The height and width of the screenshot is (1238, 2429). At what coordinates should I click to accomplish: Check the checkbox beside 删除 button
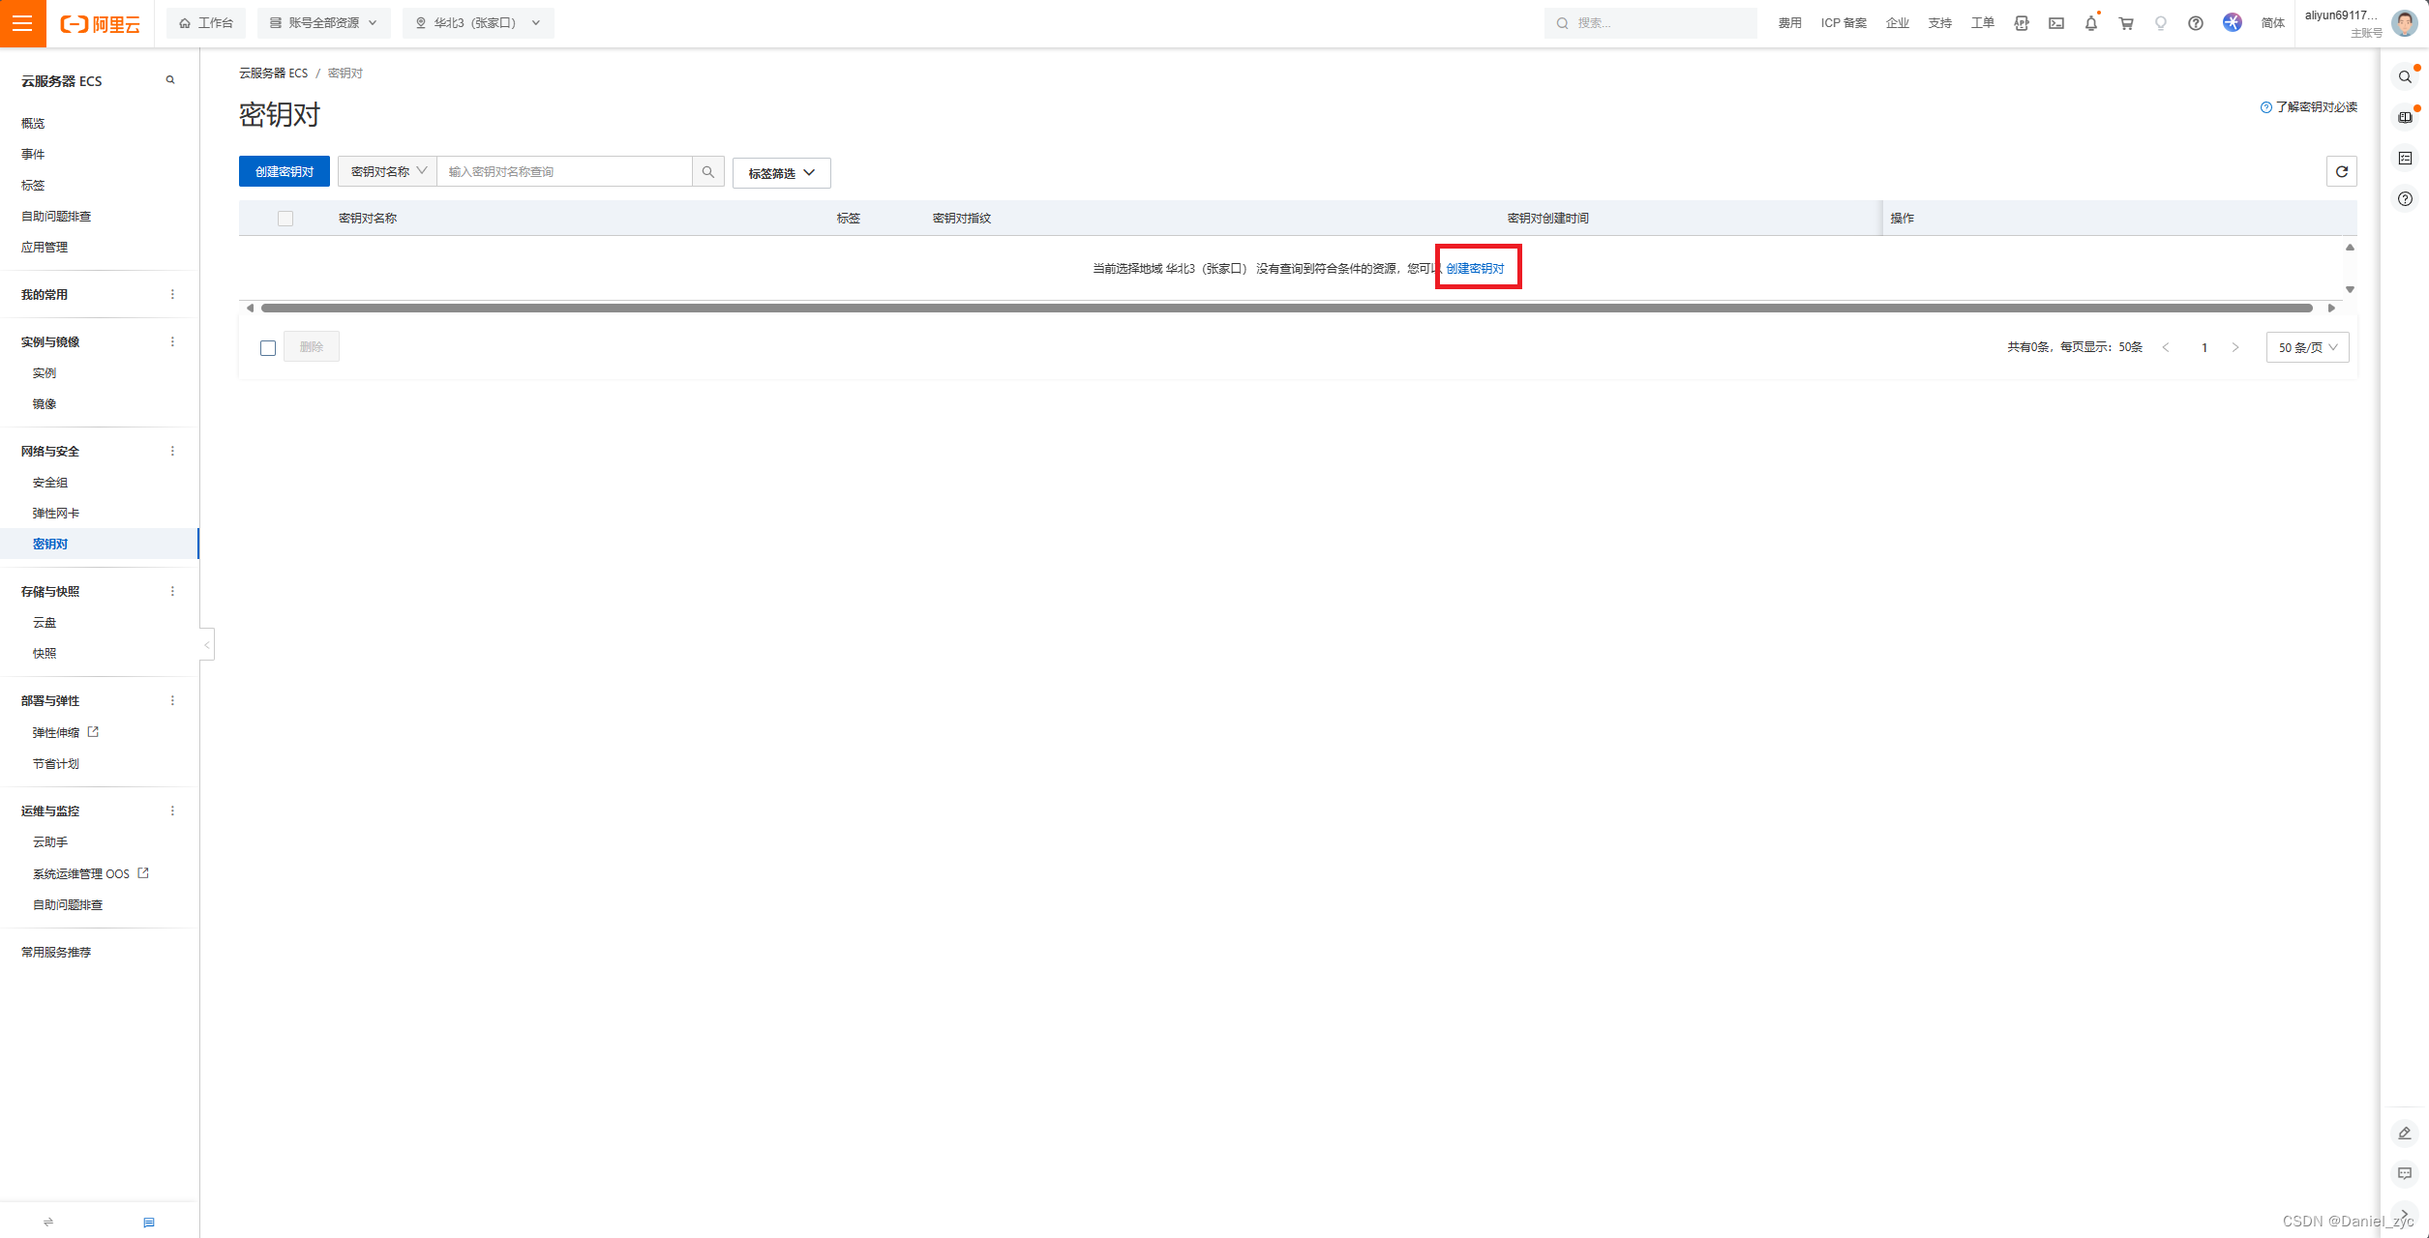(x=268, y=348)
